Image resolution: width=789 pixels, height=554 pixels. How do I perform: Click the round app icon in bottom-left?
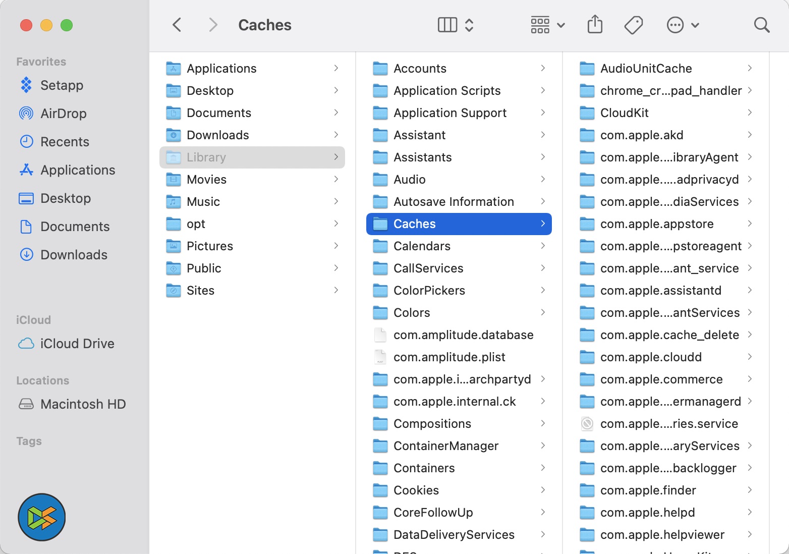[x=42, y=517]
